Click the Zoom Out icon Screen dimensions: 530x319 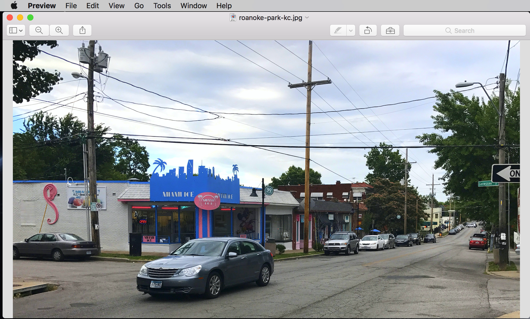click(x=39, y=30)
